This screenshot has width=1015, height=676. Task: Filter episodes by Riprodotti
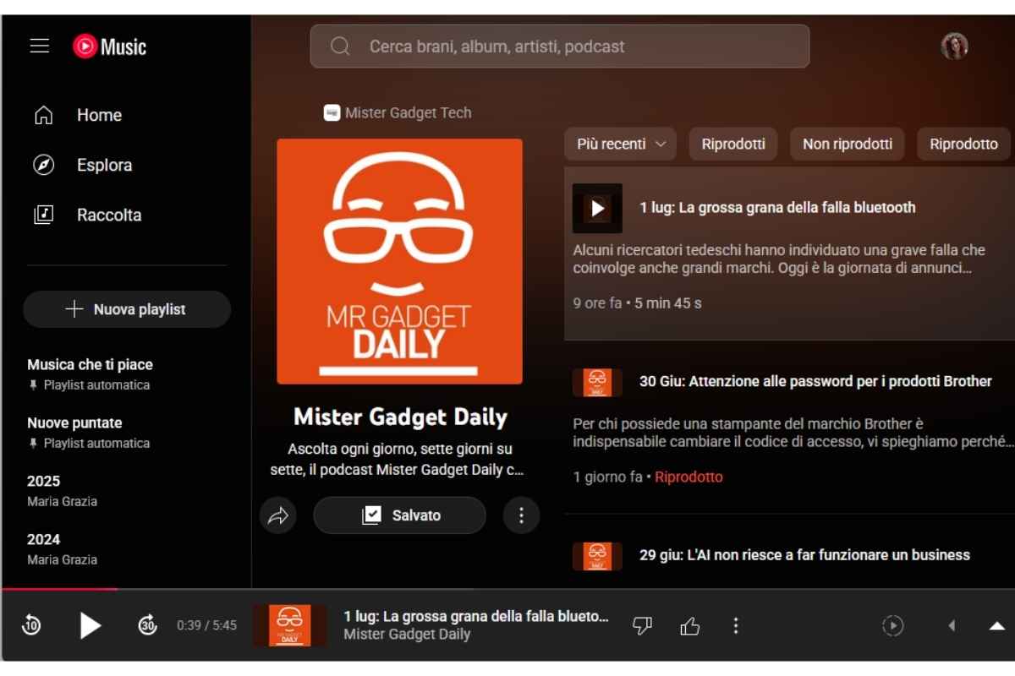coord(733,144)
